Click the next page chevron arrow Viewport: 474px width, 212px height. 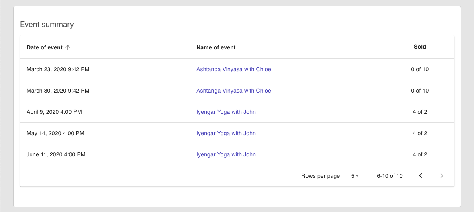[x=442, y=176]
